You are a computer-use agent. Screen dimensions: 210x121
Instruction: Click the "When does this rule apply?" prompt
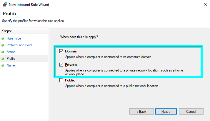79,37
